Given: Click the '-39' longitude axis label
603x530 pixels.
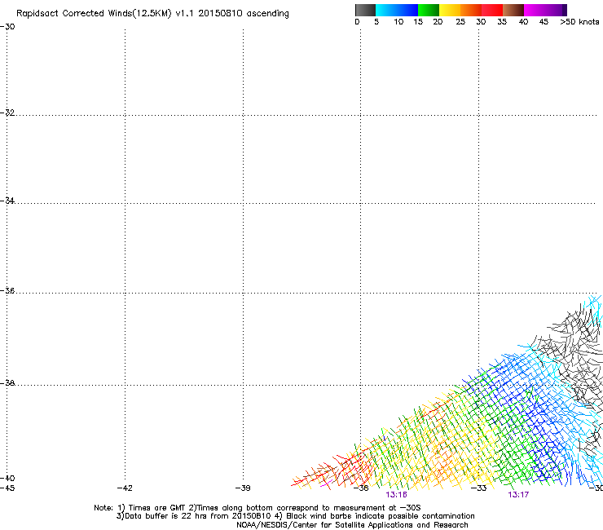Looking at the screenshot, I should [243, 488].
